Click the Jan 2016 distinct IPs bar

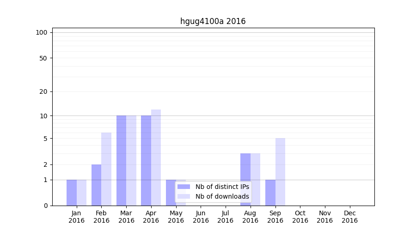coord(72,193)
